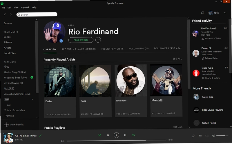Open the Acoustic Morning Tokyo playlist
The image size is (232, 144).
click(17, 94)
